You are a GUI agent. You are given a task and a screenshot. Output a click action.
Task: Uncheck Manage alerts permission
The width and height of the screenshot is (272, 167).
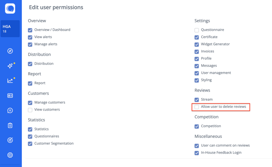(x=30, y=44)
